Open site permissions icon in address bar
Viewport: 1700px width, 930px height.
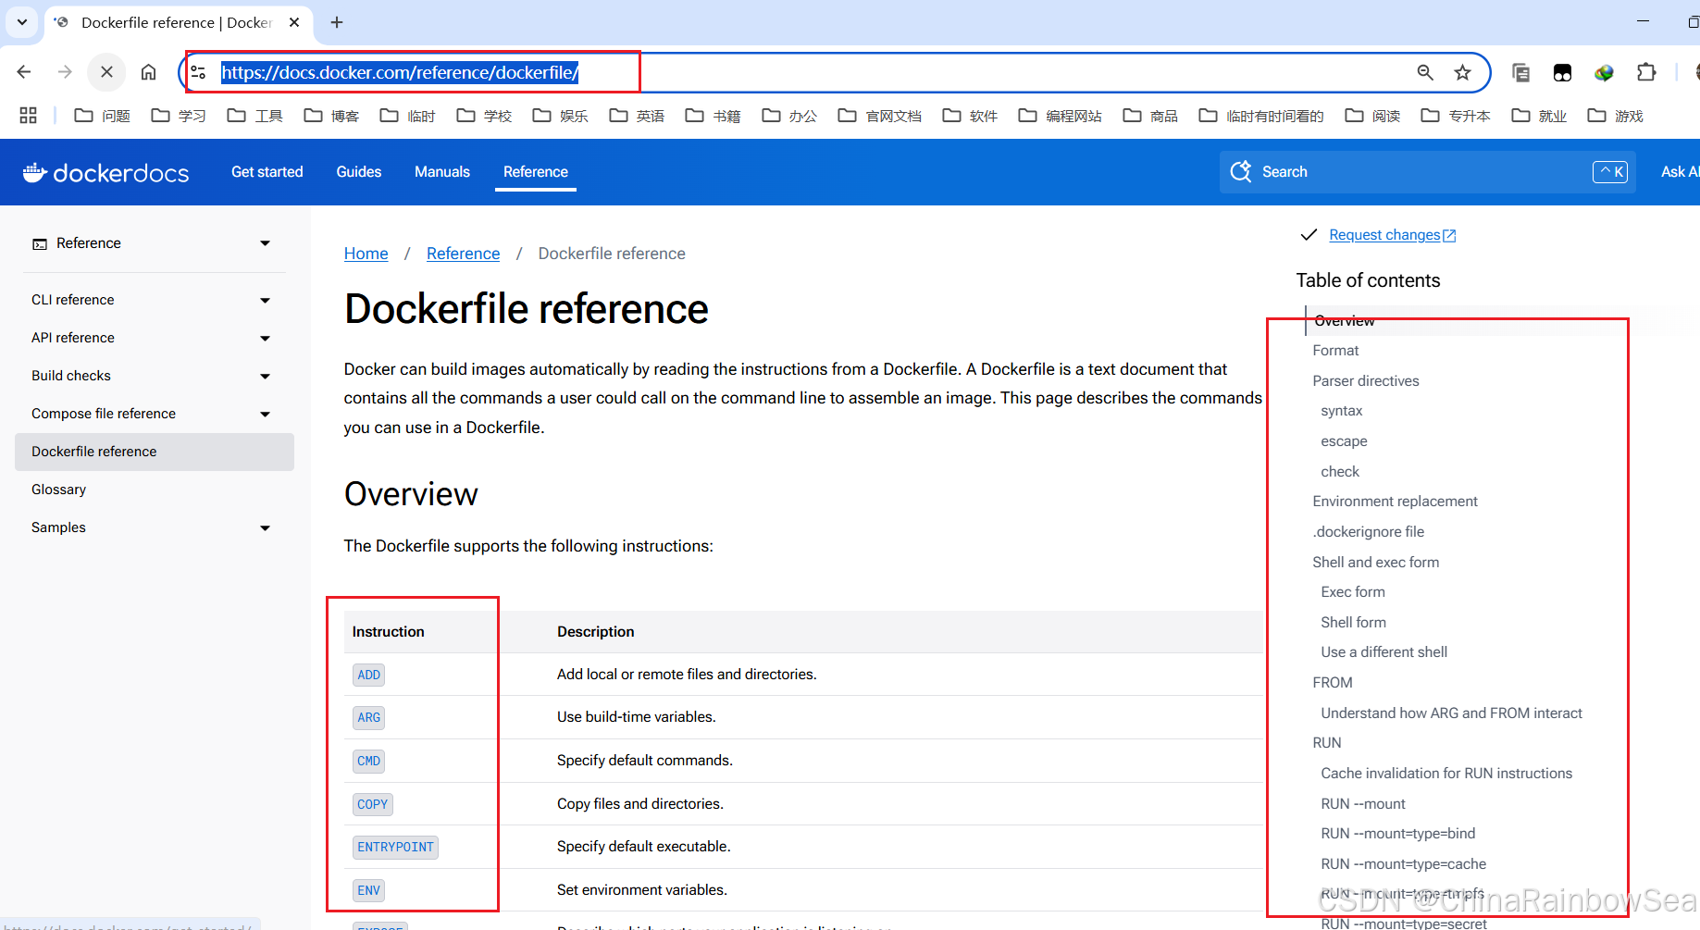(x=197, y=71)
